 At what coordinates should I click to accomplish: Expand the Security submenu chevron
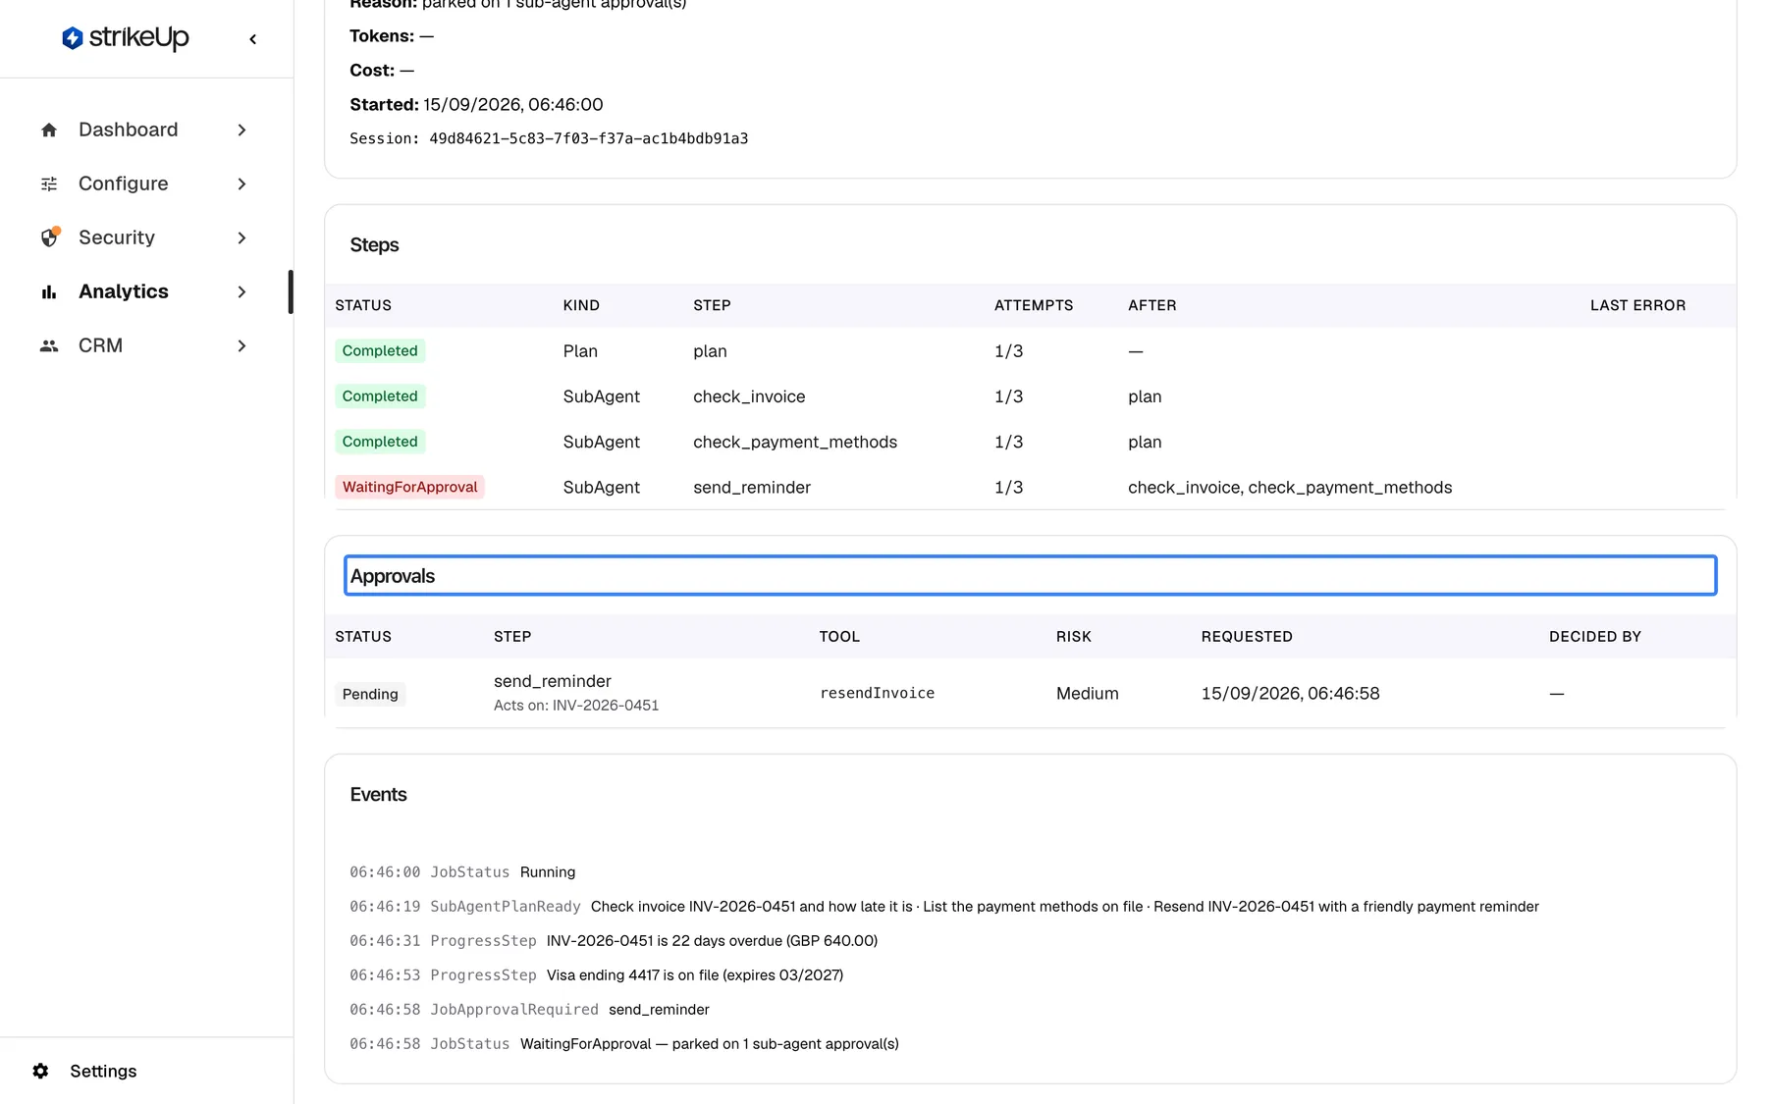tap(241, 237)
